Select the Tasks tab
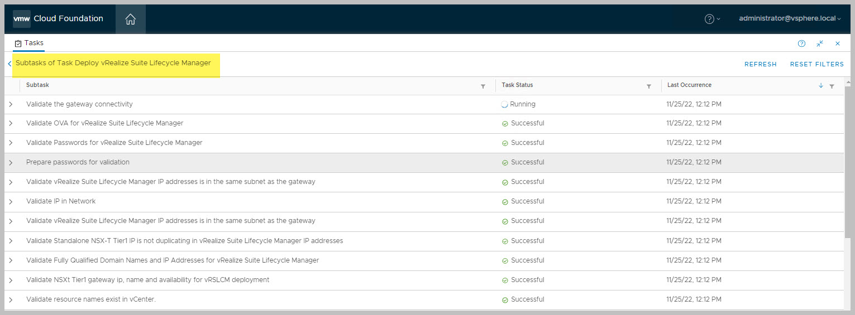The height and width of the screenshot is (315, 855). click(29, 43)
